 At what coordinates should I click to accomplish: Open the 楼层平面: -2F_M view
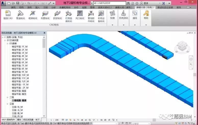pyautogui.click(x=20, y=88)
